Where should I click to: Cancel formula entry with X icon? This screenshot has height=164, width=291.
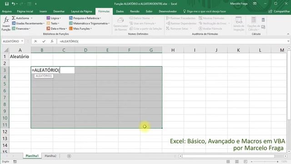click(35, 41)
